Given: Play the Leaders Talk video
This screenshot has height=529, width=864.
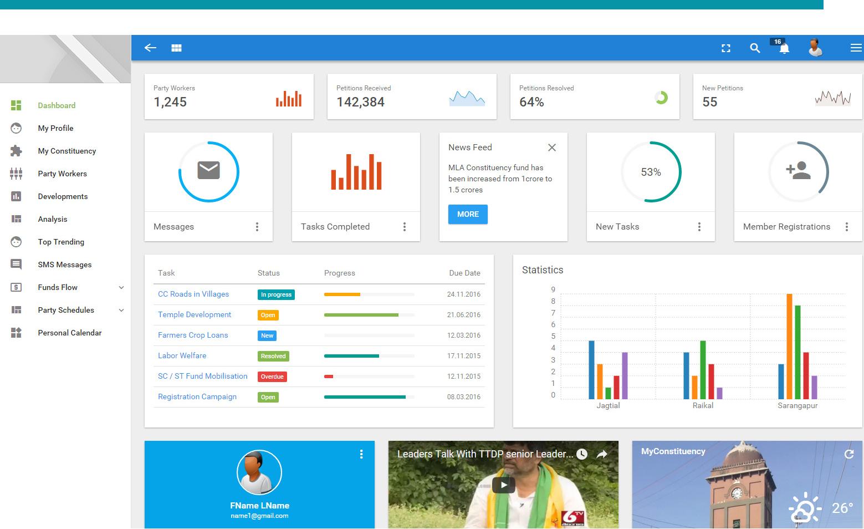Looking at the screenshot, I should 503,485.
